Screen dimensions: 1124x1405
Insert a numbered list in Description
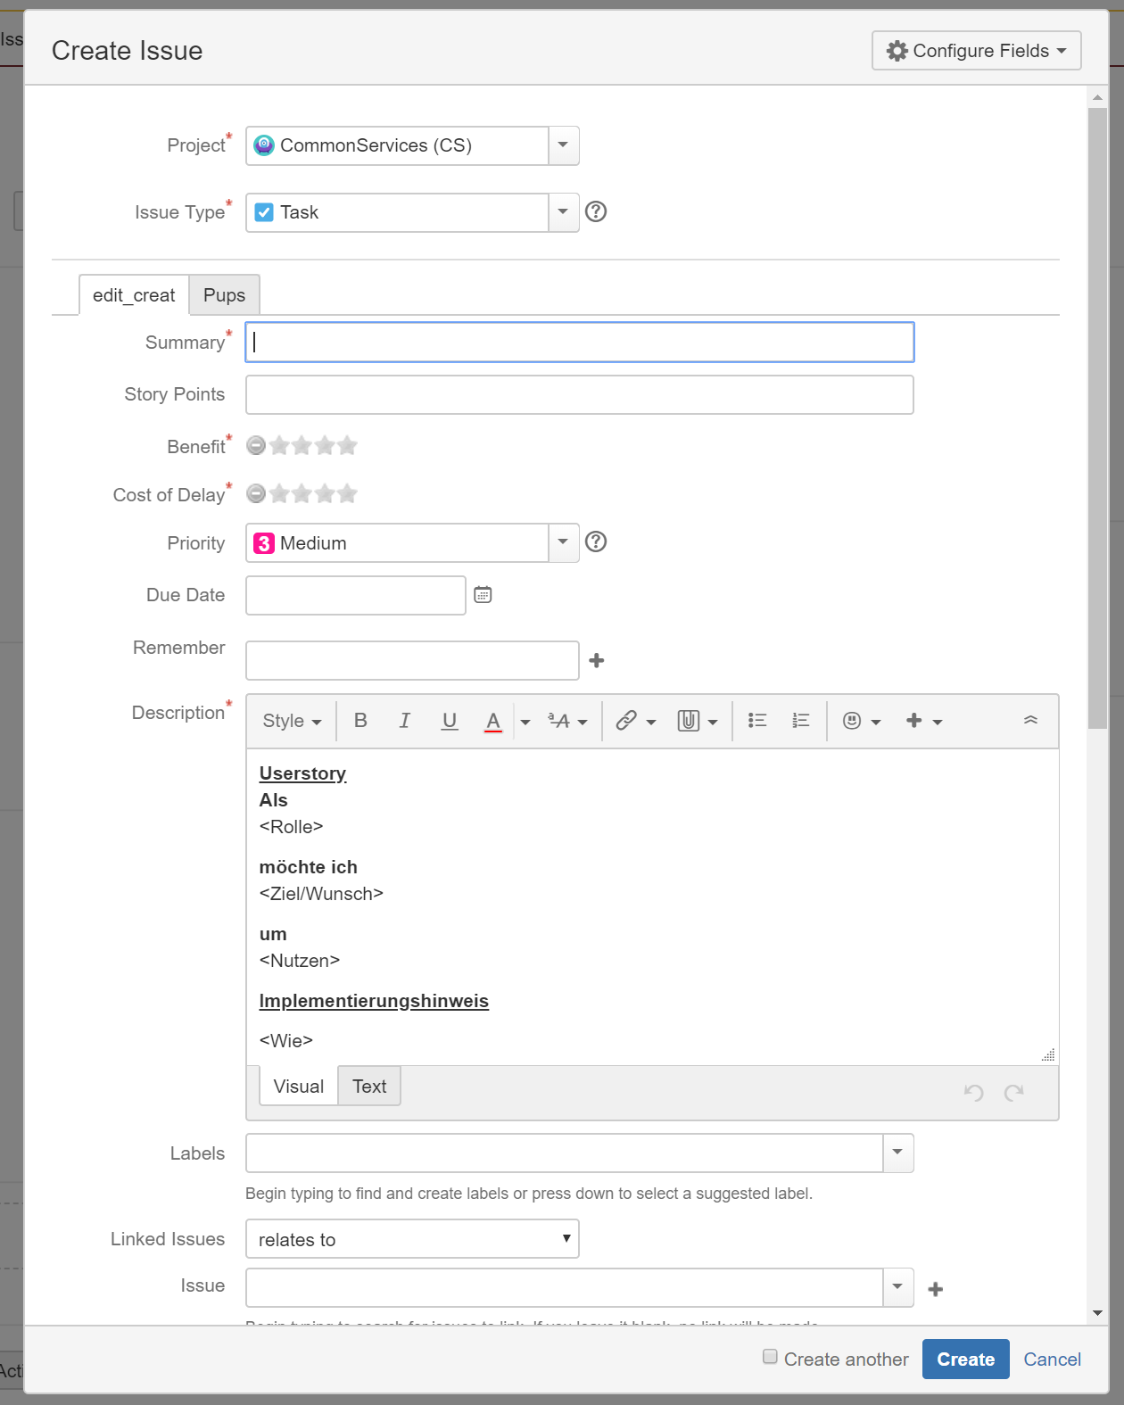point(801,721)
